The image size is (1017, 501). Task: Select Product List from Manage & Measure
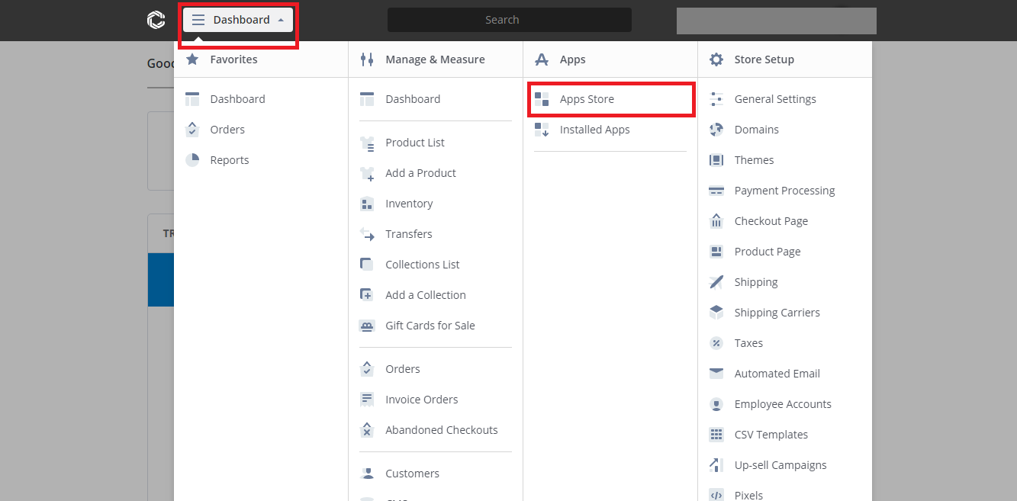(415, 143)
